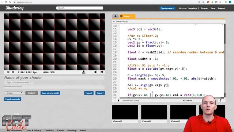This screenshot has height=132, width=234.
Task: Bookmark this page with star icon
Action: click(203, 2)
